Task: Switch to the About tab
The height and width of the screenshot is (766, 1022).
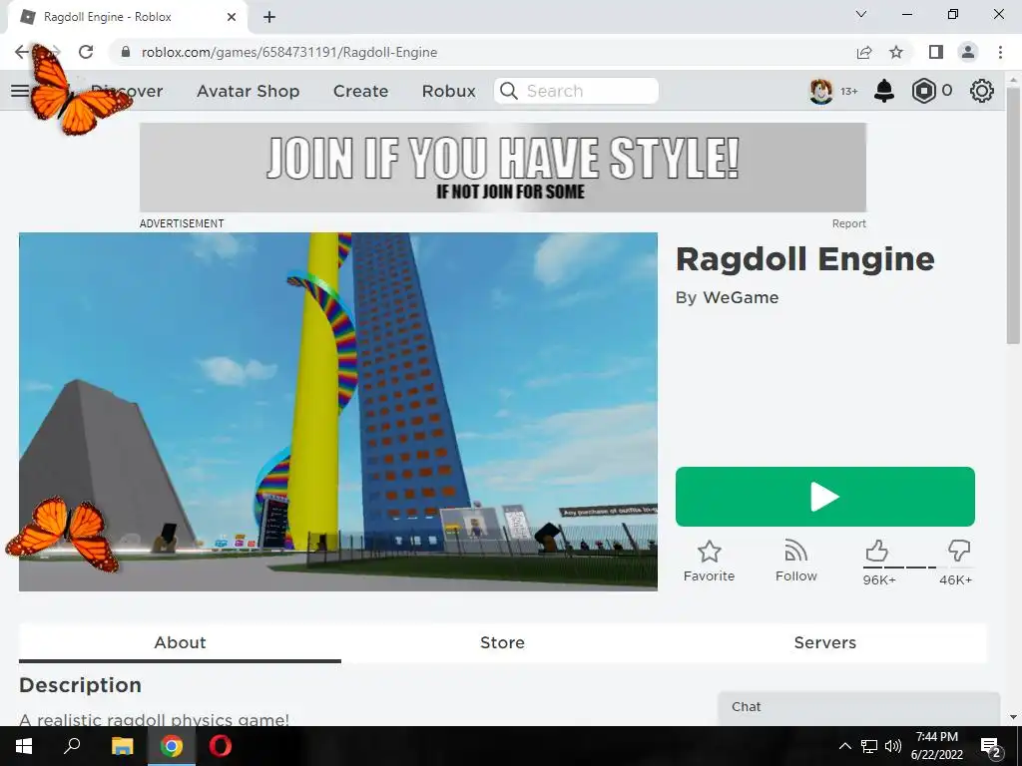Action: [x=180, y=643]
